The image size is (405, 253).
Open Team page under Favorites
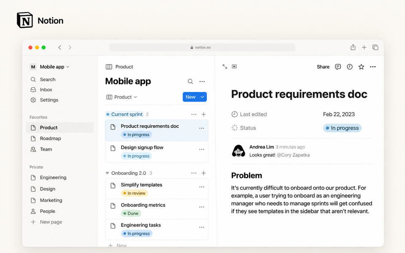tap(41, 149)
